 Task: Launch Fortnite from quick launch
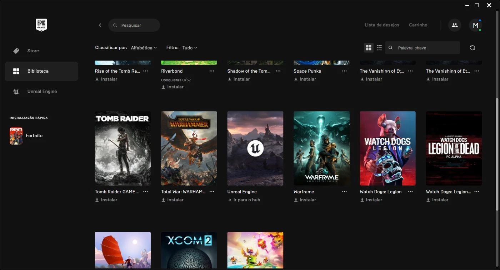26,136
